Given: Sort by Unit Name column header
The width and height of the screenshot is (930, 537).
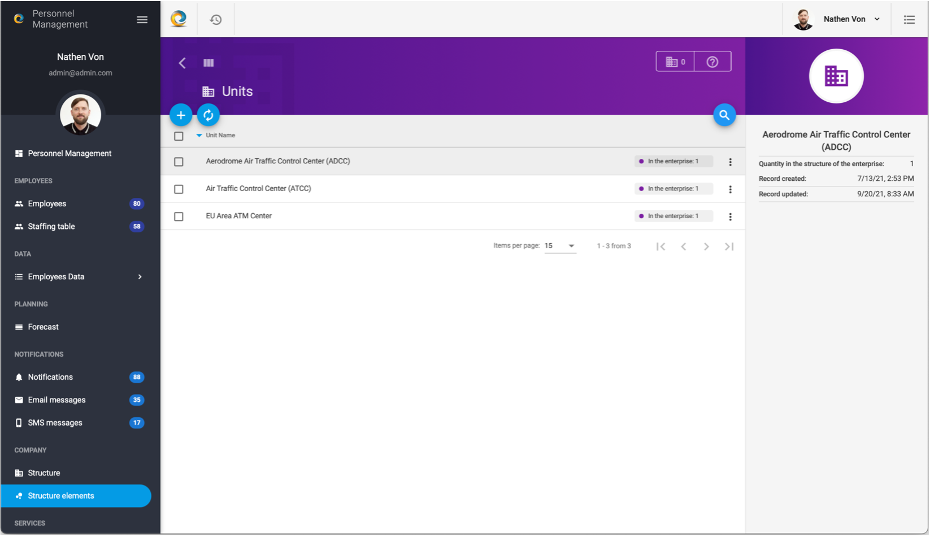Looking at the screenshot, I should click(x=220, y=136).
